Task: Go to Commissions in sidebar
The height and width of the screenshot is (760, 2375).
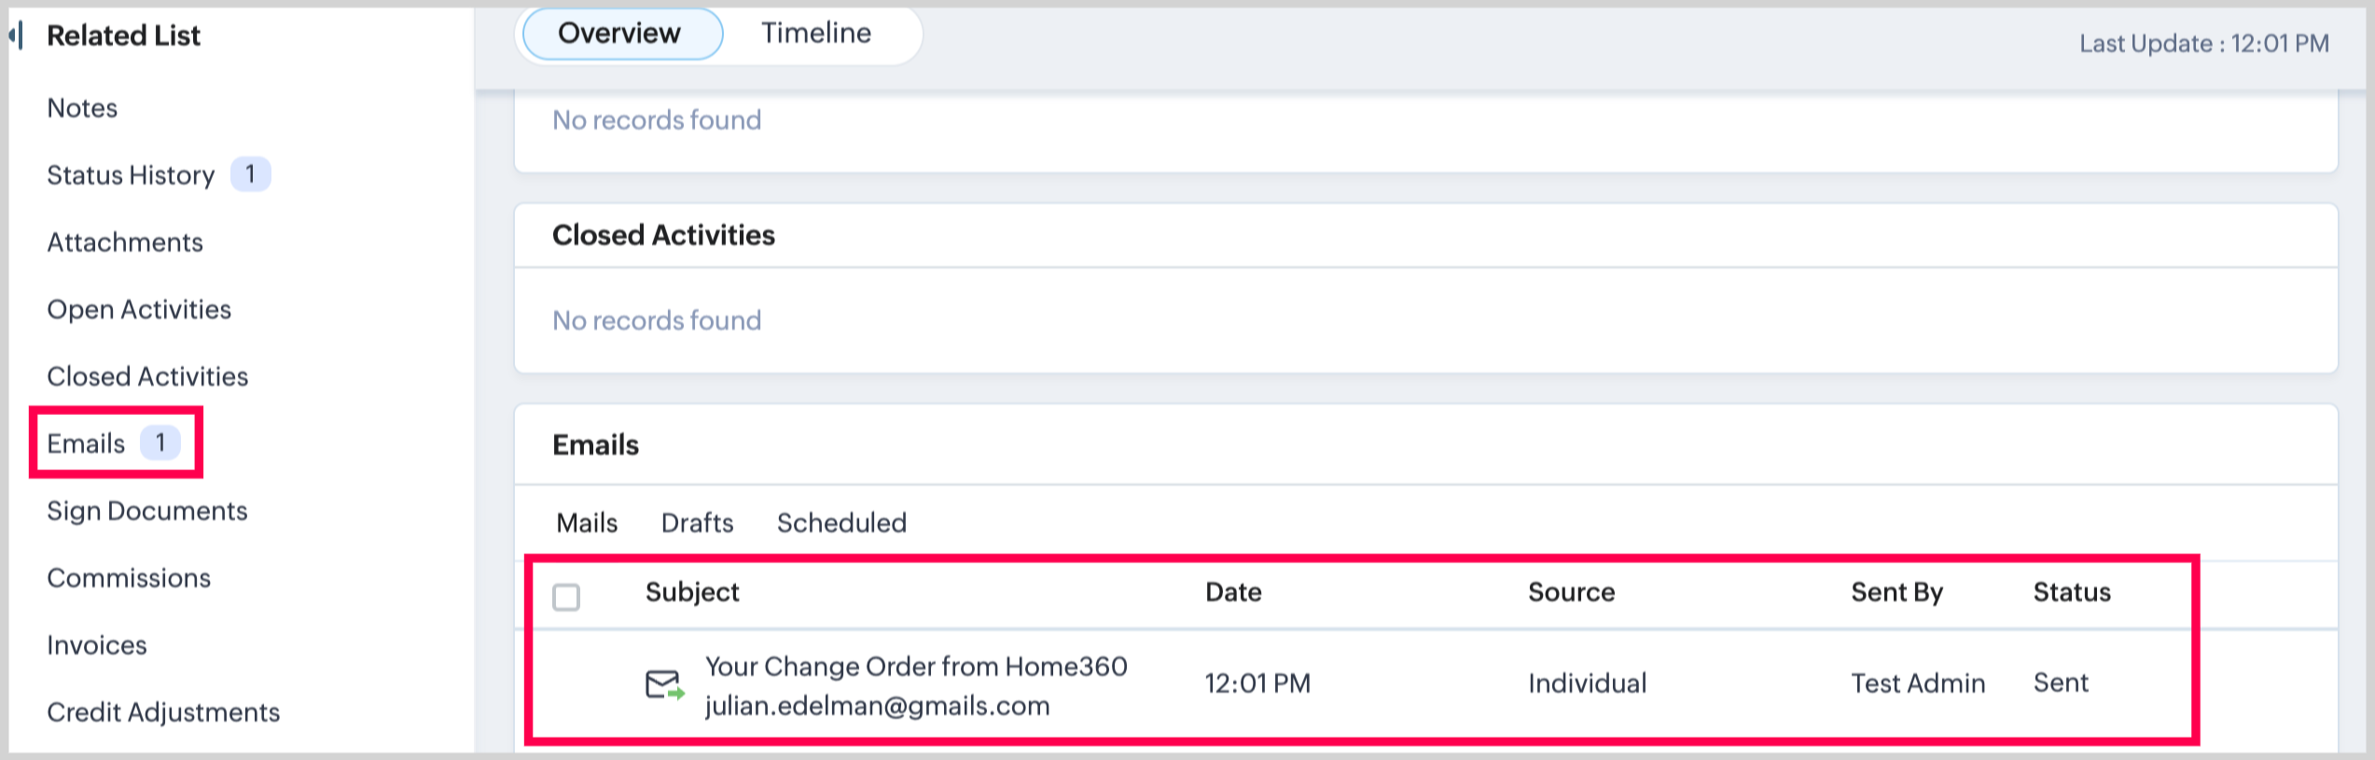Action: pos(129,578)
